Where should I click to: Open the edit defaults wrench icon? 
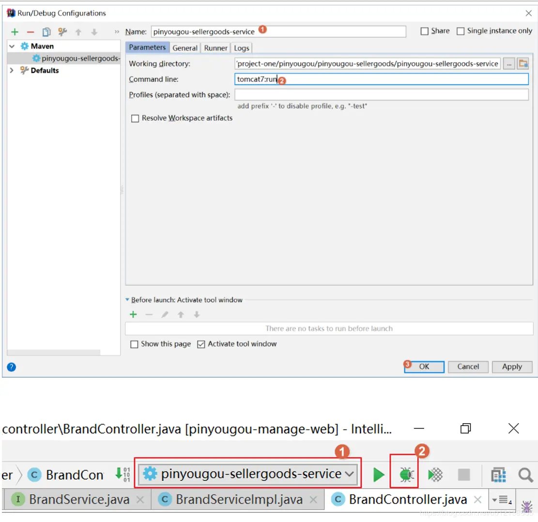(x=62, y=32)
